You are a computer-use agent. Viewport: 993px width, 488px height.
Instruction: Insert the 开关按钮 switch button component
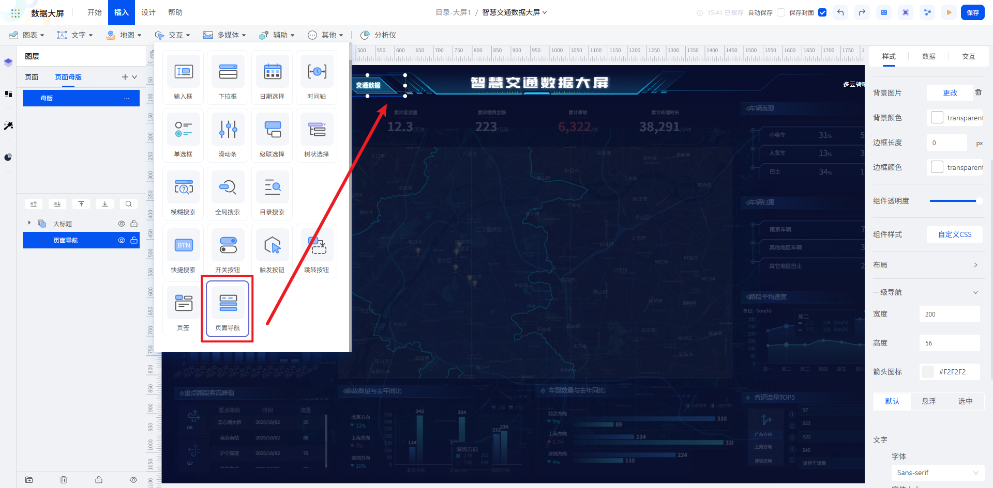(228, 251)
